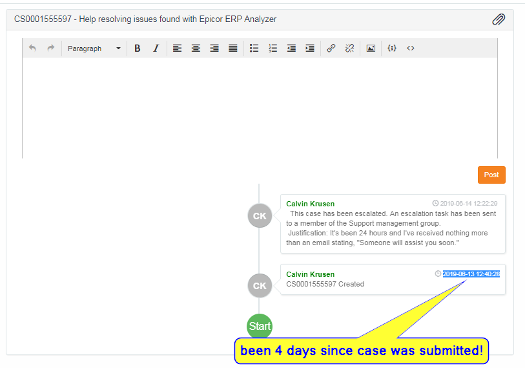Insert a numbered list

(x=273, y=49)
